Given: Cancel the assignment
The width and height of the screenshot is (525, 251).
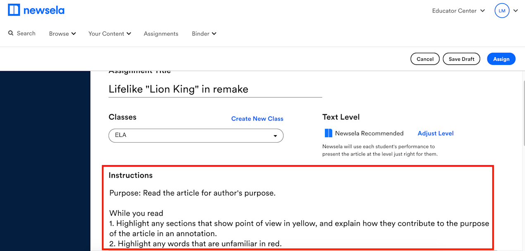Looking at the screenshot, I should point(425,59).
